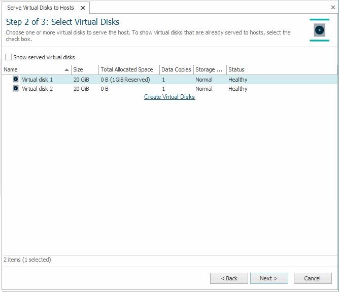
Task: Click the wizard disk icon in header
Action: pos(319,30)
